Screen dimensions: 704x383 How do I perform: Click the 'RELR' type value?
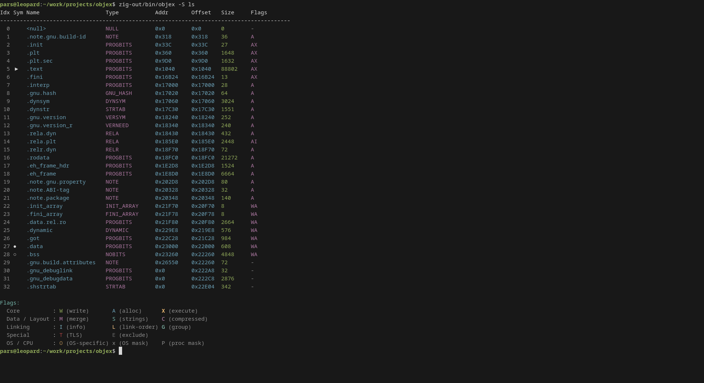112,150
